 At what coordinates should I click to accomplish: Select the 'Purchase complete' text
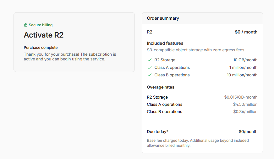tap(41, 48)
